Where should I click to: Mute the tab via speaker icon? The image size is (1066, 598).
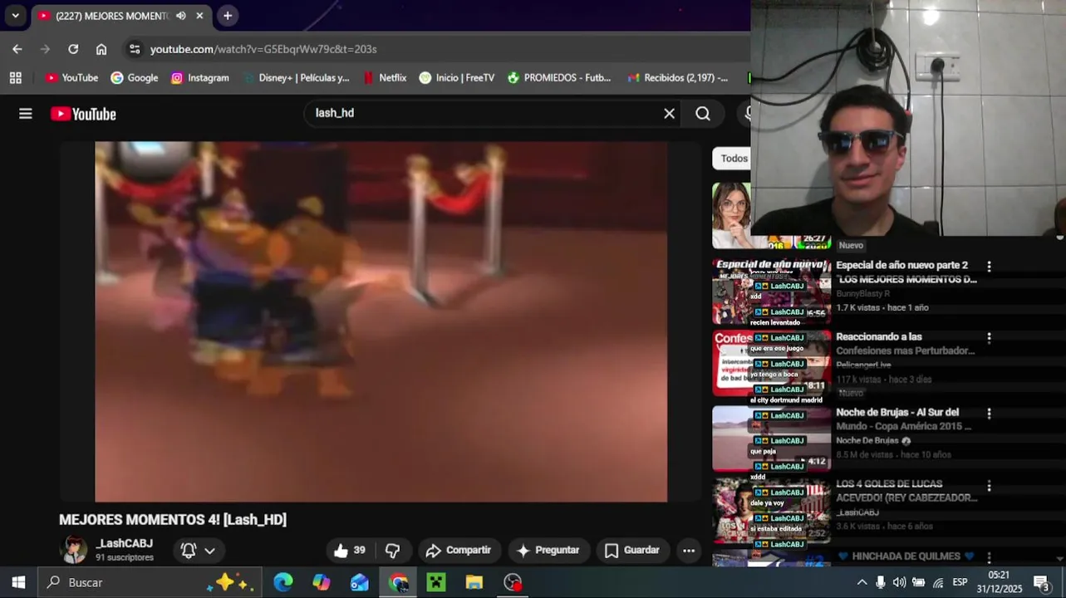[x=180, y=16]
